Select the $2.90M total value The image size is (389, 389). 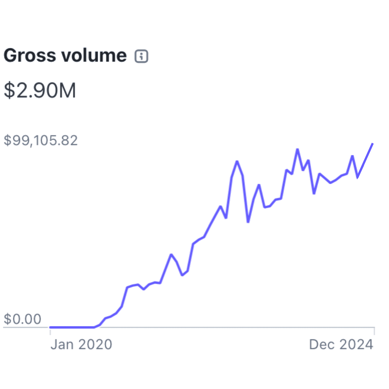(40, 90)
